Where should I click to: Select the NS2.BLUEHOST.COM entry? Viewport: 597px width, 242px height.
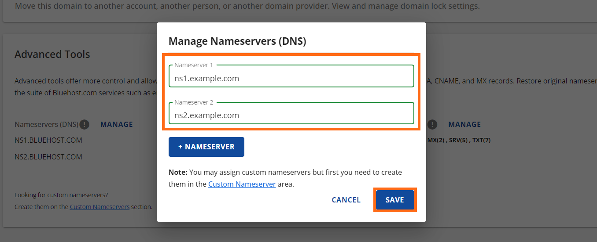(x=48, y=157)
